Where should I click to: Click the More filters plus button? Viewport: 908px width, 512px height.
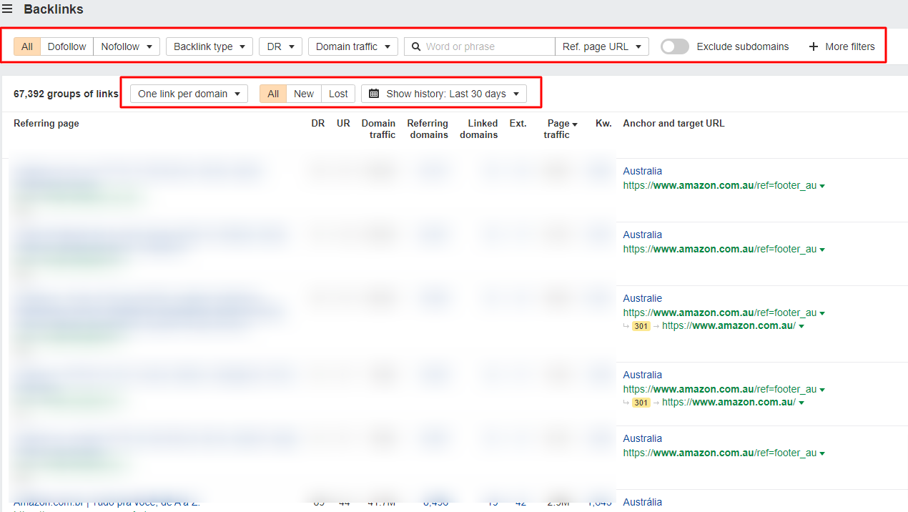[842, 46]
